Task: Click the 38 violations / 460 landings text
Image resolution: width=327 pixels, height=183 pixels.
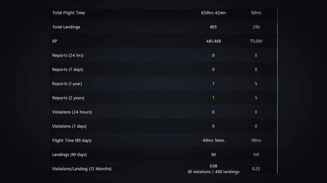Action: pyautogui.click(x=213, y=172)
